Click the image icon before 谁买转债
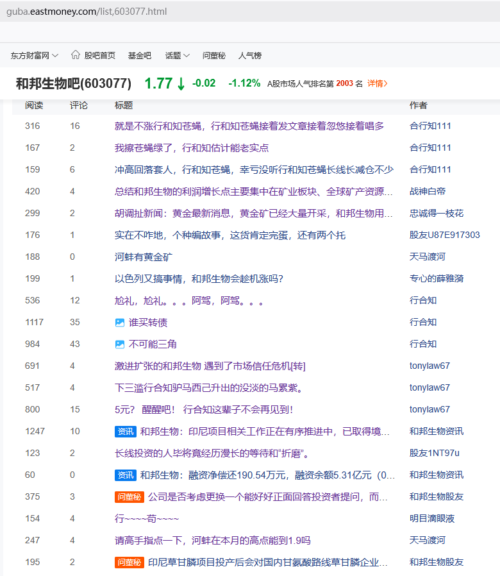Image resolution: width=500 pixels, height=576 pixels. (x=120, y=323)
